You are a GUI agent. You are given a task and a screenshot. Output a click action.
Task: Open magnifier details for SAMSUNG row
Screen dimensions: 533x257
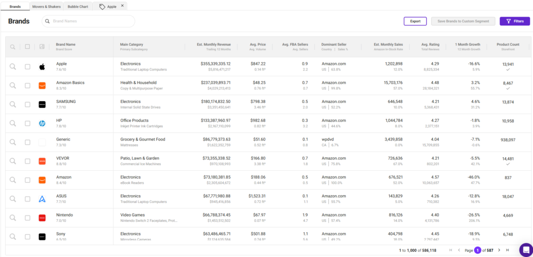(12, 104)
